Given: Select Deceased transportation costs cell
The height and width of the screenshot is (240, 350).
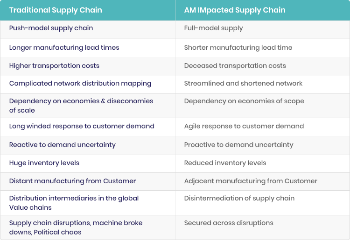Looking at the screenshot, I should coord(262,66).
